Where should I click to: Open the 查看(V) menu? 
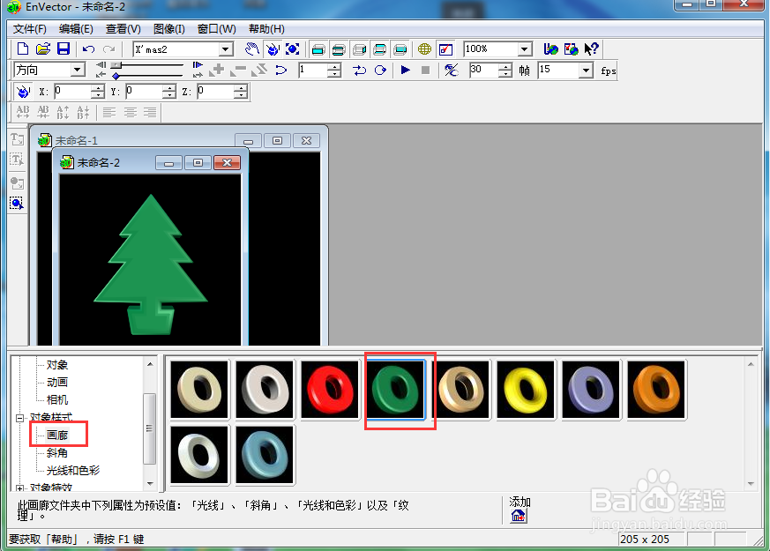[123, 29]
